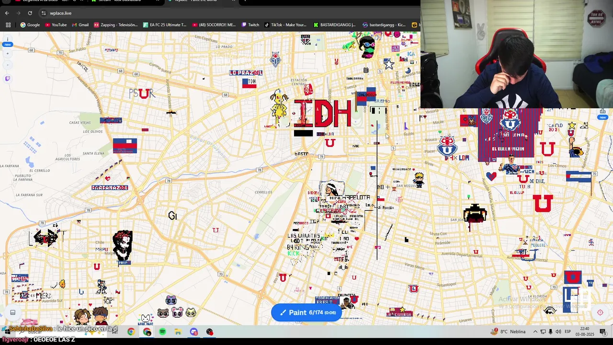Click the Paint 6/174 button
Viewport: 613px width, 345px height.
tap(306, 312)
